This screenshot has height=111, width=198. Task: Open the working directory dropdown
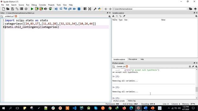187,9
